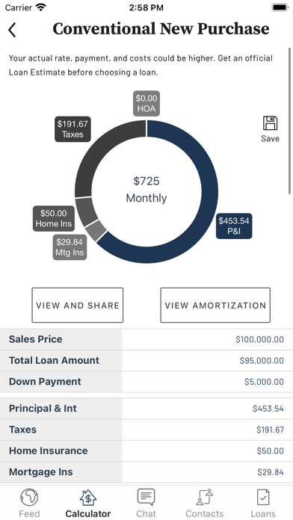293x520 pixels.
Task: Click the page's vertical scrollbar
Action: click(x=290, y=121)
